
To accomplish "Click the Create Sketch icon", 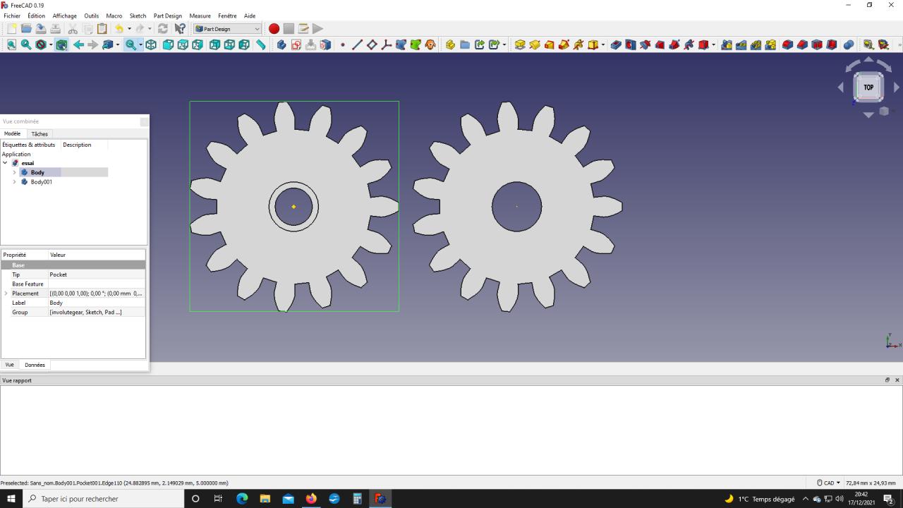I will (296, 45).
